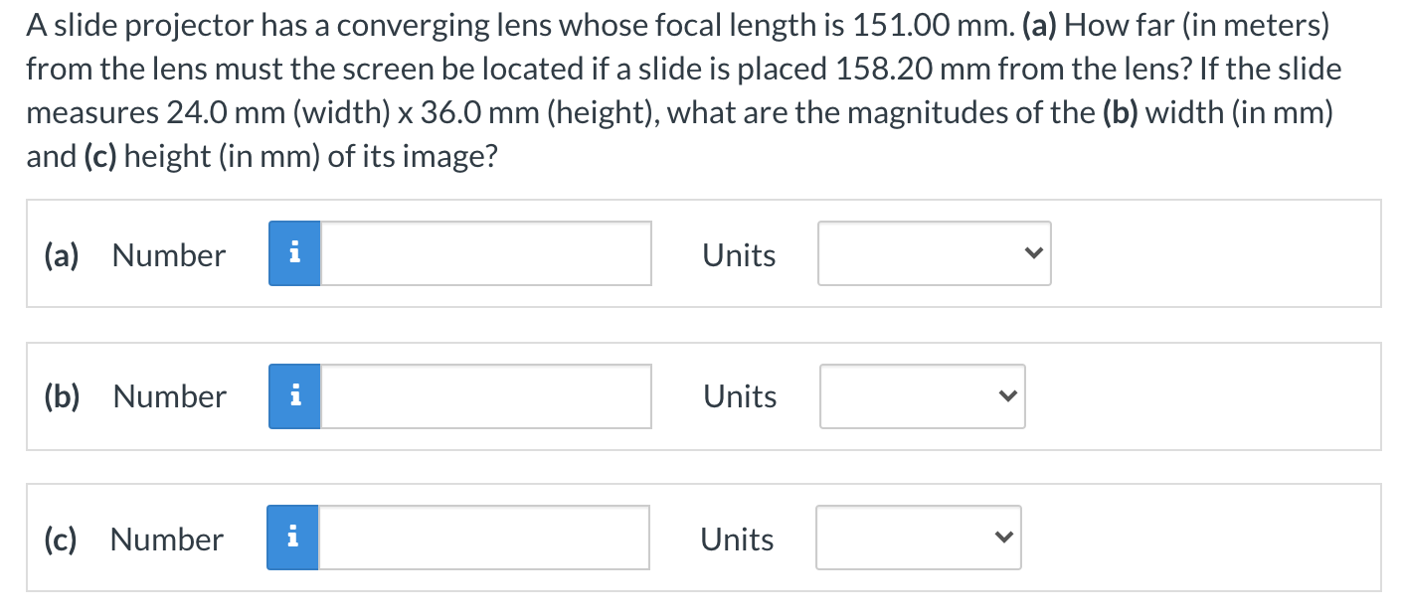This screenshot has height=616, width=1402.
Task: Open the Units dropdown for part (b)
Action: (x=921, y=395)
